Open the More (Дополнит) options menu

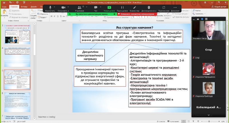pyautogui.click(x=175, y=8)
